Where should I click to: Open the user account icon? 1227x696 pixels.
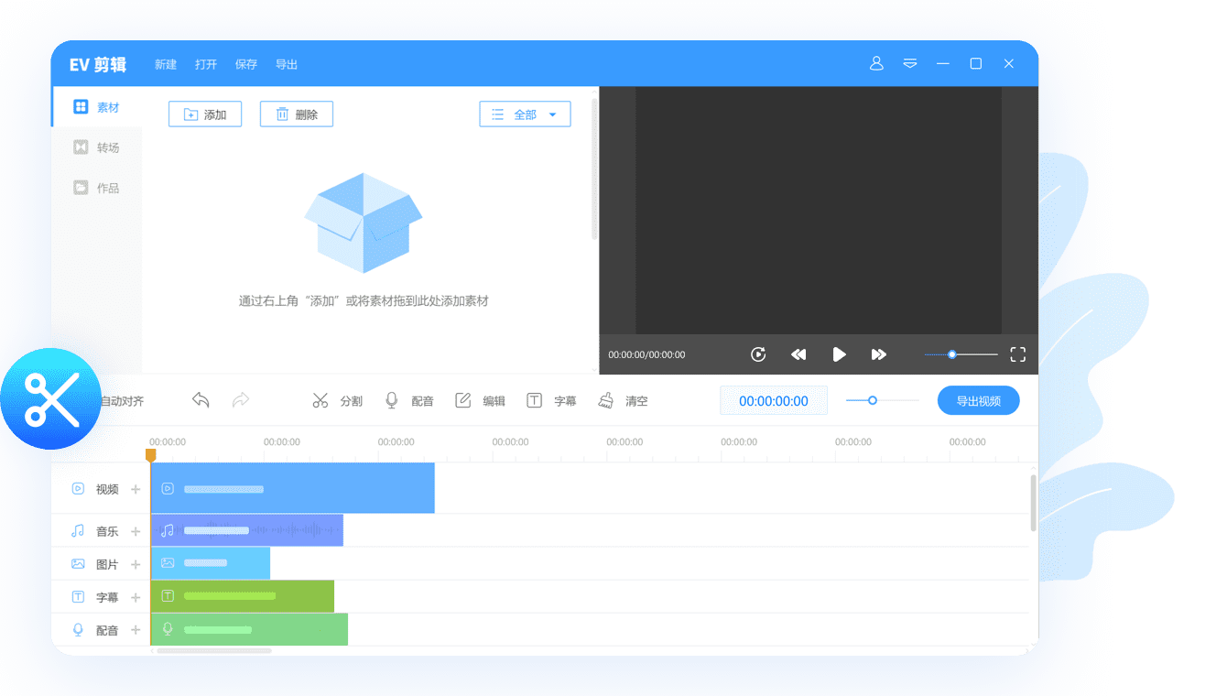point(876,64)
